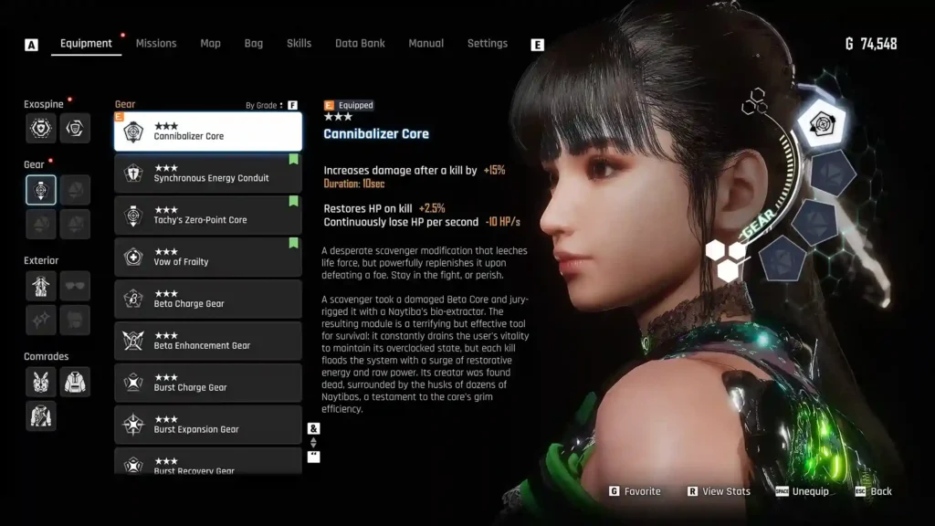Select the highlighted gear hexagon on character
Screen dimensions: 935x526
(822, 124)
